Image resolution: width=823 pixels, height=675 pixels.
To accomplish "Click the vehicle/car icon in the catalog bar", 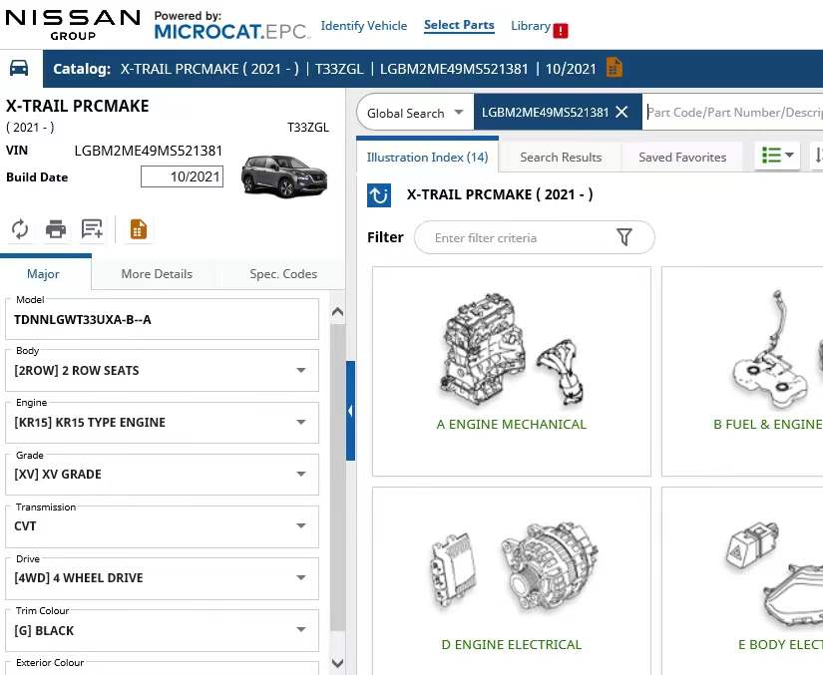I will 20,68.
